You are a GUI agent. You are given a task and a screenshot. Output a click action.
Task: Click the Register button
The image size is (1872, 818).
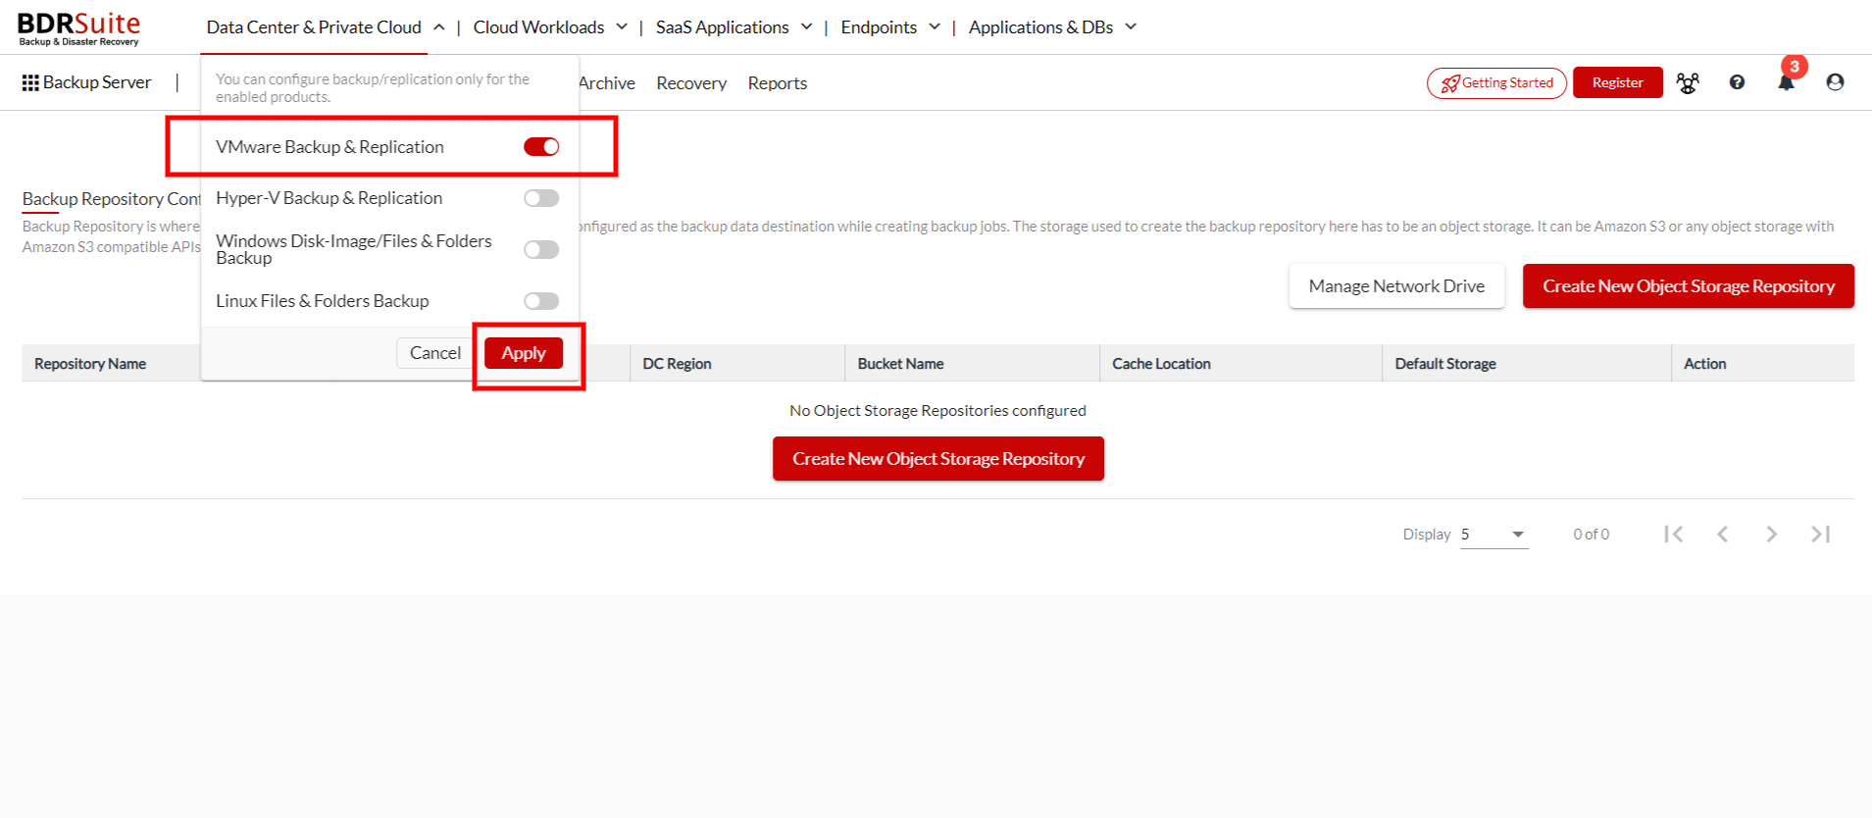[x=1618, y=82]
